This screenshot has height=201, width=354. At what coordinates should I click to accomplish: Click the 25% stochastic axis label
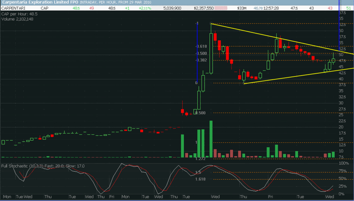(343, 186)
